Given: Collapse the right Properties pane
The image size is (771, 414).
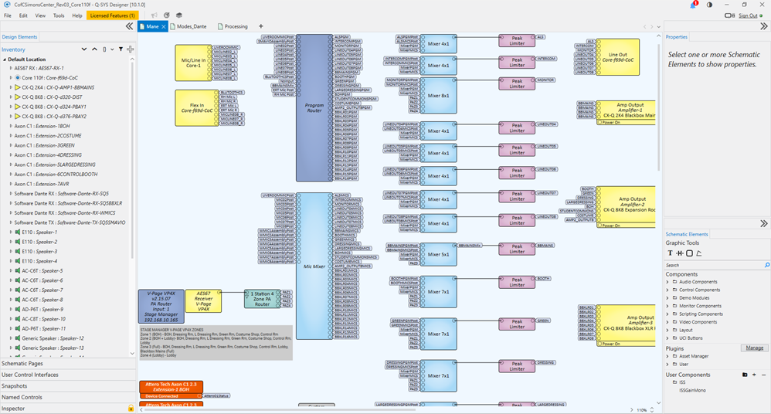Looking at the screenshot, I should click(763, 26).
